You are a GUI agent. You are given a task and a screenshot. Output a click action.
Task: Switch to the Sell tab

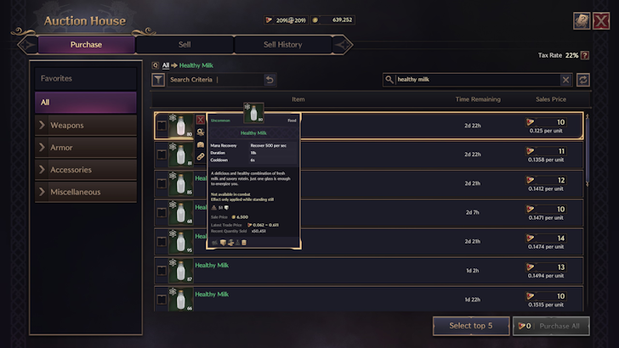tap(185, 44)
